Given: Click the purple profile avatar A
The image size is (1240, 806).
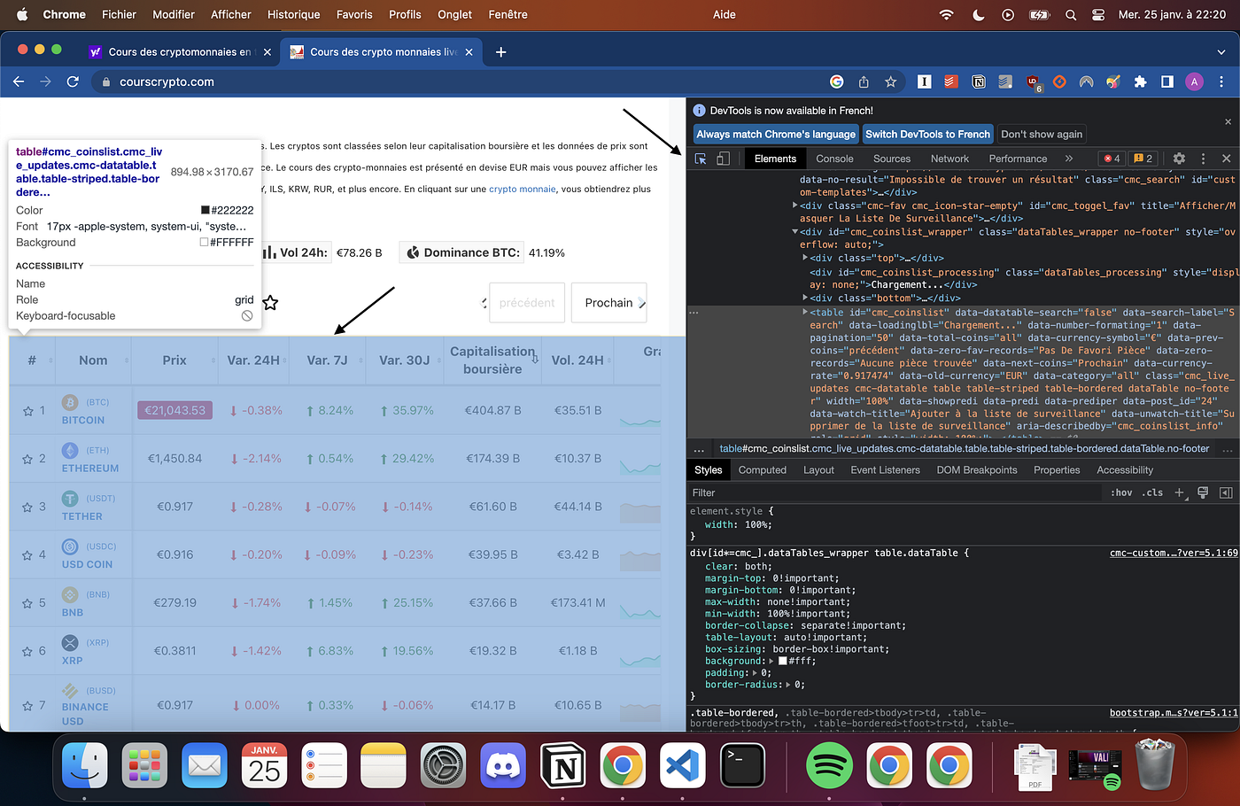Looking at the screenshot, I should [1194, 81].
